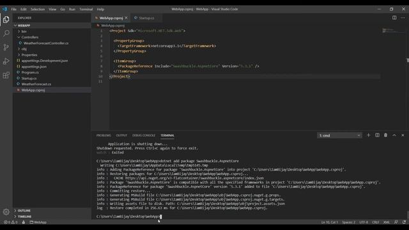Image resolution: width=409 pixels, height=230 pixels.
Task: Open the Help menu
Action: click(x=100, y=9)
